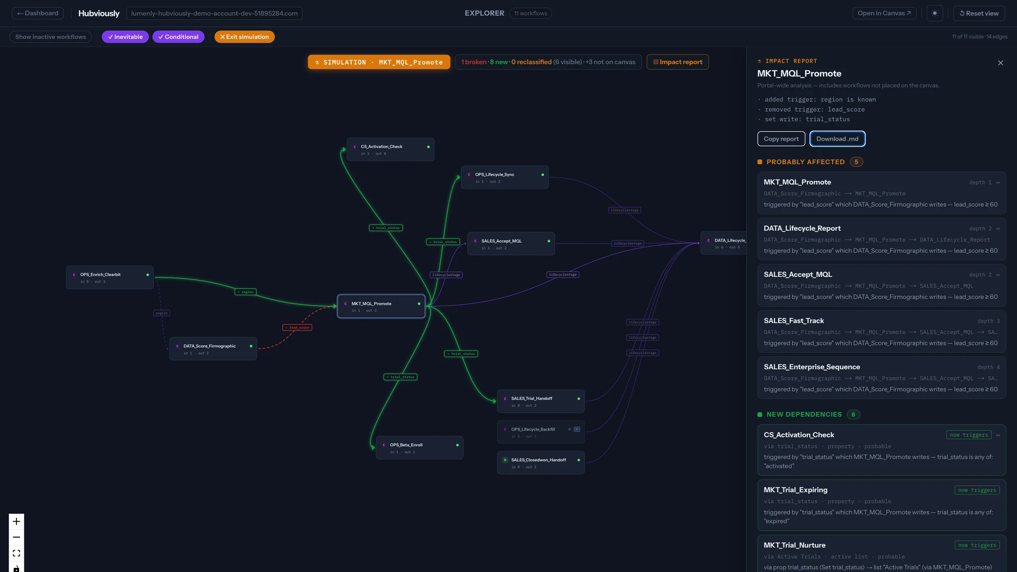Click the C type badge on MKT_MQL_Promote node
1017x572 pixels.
click(345, 304)
